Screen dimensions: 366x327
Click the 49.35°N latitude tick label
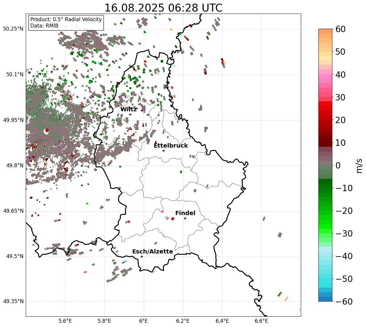(x=13, y=301)
